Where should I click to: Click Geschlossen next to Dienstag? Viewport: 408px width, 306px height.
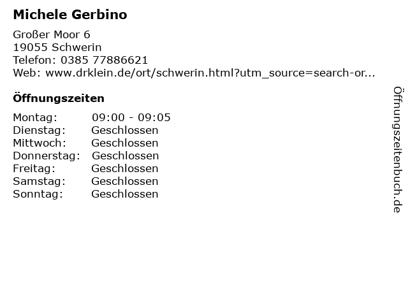point(125,130)
